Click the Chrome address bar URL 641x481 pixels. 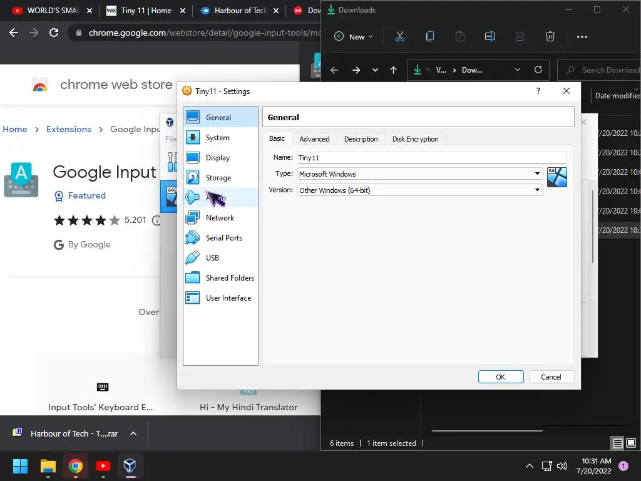(x=205, y=33)
